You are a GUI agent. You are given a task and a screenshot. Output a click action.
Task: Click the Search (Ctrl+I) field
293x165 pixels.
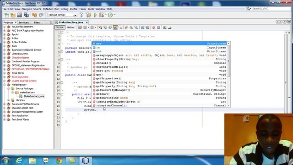tap(271, 9)
